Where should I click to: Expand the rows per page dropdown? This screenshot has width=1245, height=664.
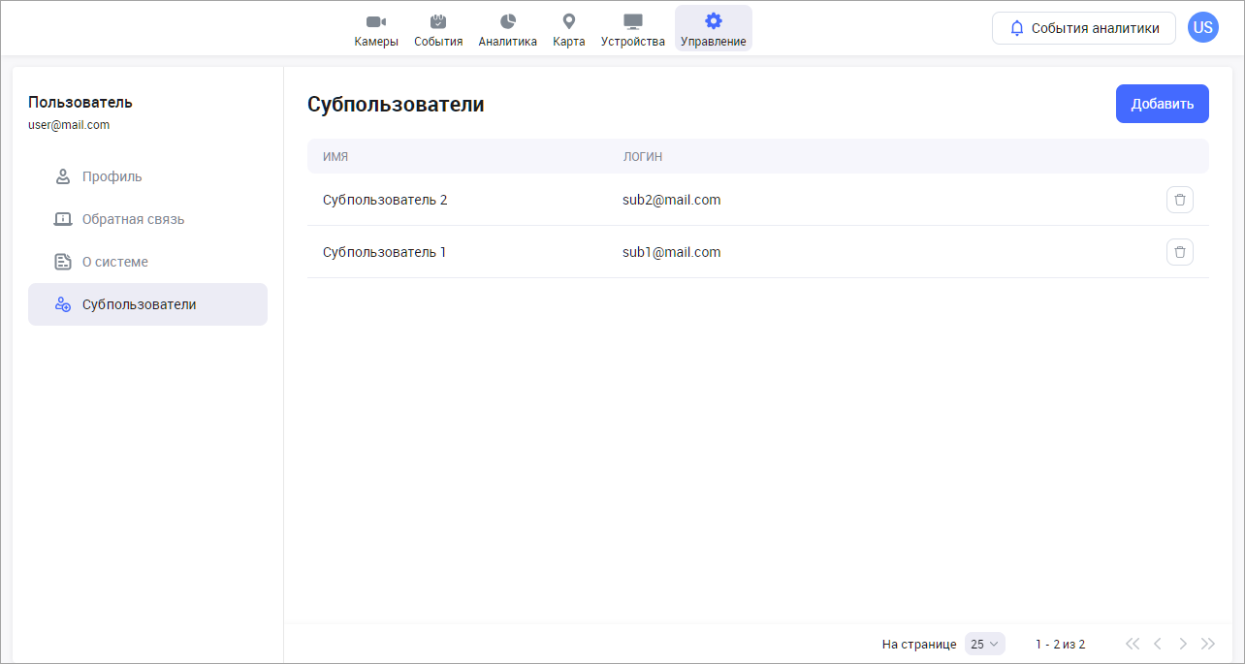[x=984, y=644]
